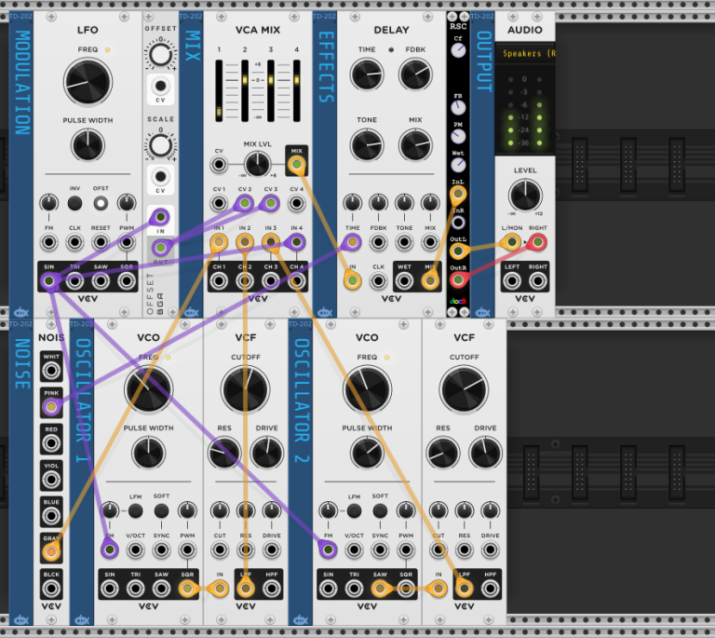Click VCA MIX channel 3 fader
The image size is (715, 638).
coord(271,90)
